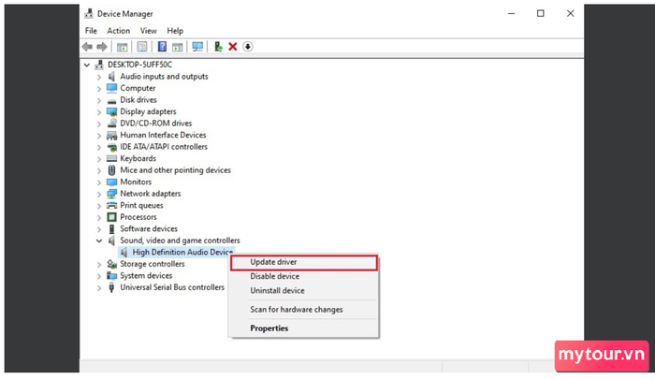Open the Properties toolbar icon

point(142,47)
